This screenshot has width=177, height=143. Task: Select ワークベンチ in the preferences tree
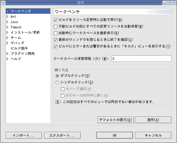[21, 11]
